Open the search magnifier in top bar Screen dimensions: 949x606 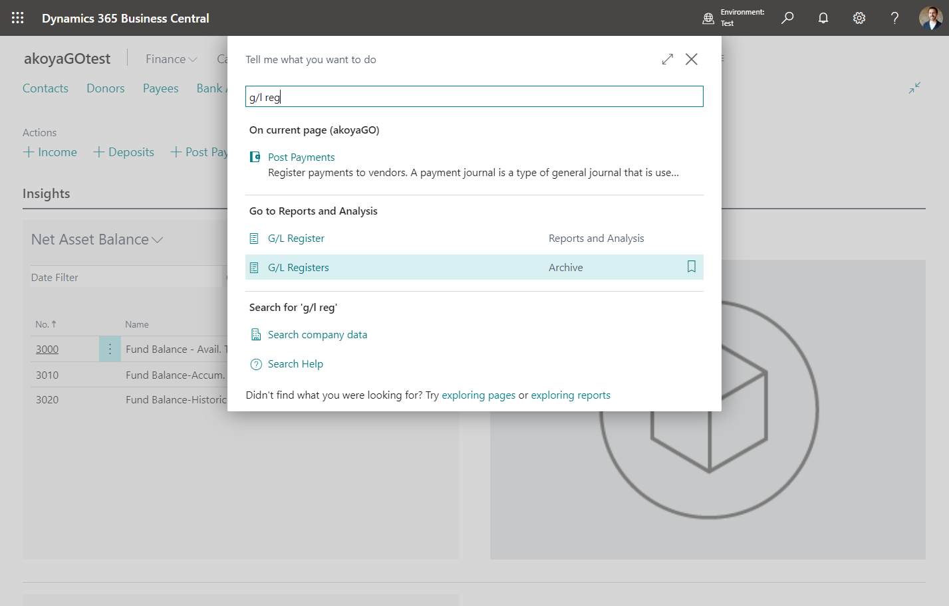[787, 18]
